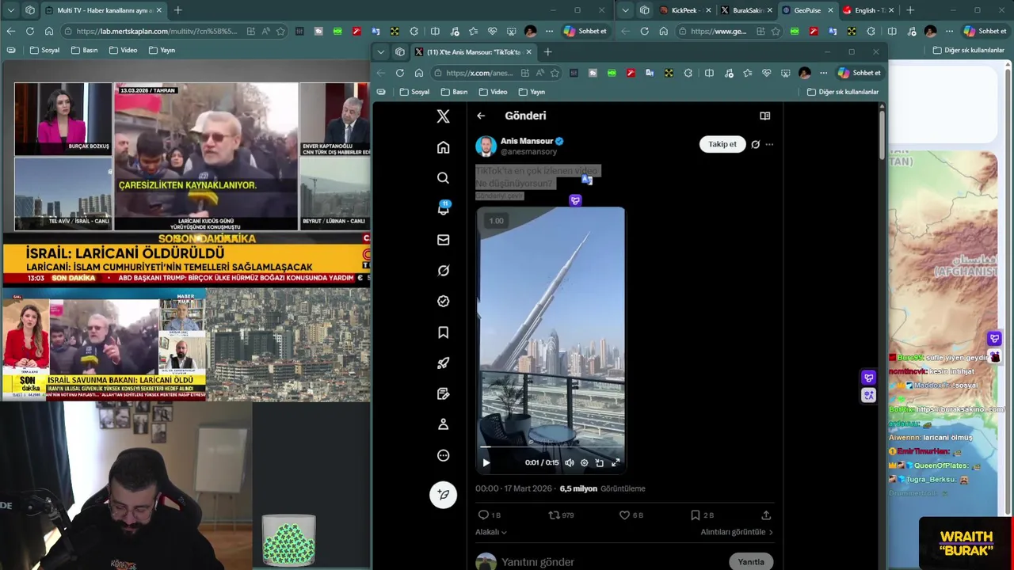Seek on the video progress bar
The width and height of the screenshot is (1014, 570).
coord(551,448)
